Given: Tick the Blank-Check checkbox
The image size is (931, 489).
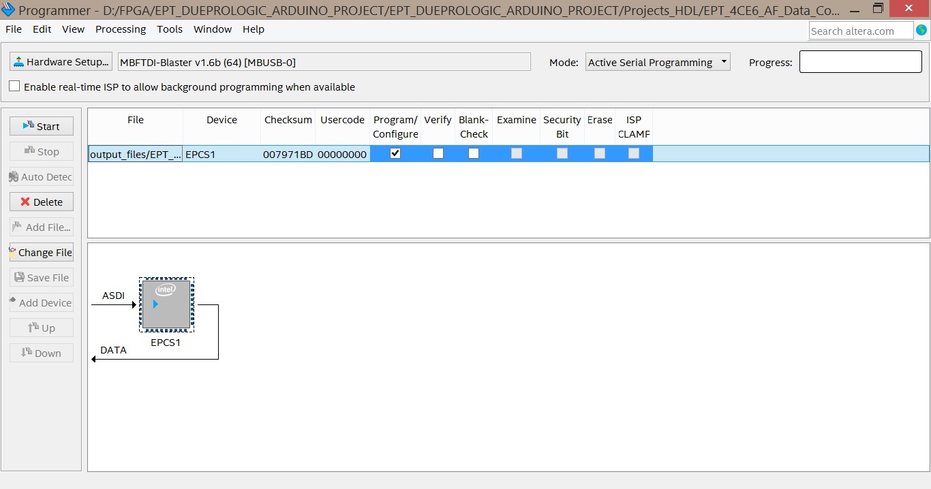Looking at the screenshot, I should 474,153.
